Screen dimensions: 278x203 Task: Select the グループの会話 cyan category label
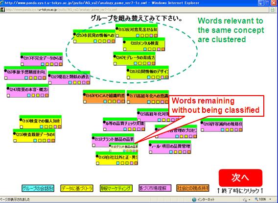point(38,188)
